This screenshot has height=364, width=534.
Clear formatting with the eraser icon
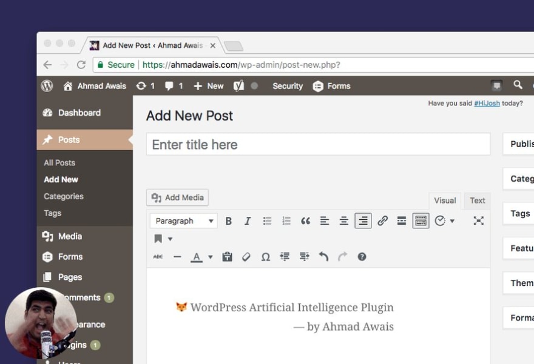pos(246,257)
